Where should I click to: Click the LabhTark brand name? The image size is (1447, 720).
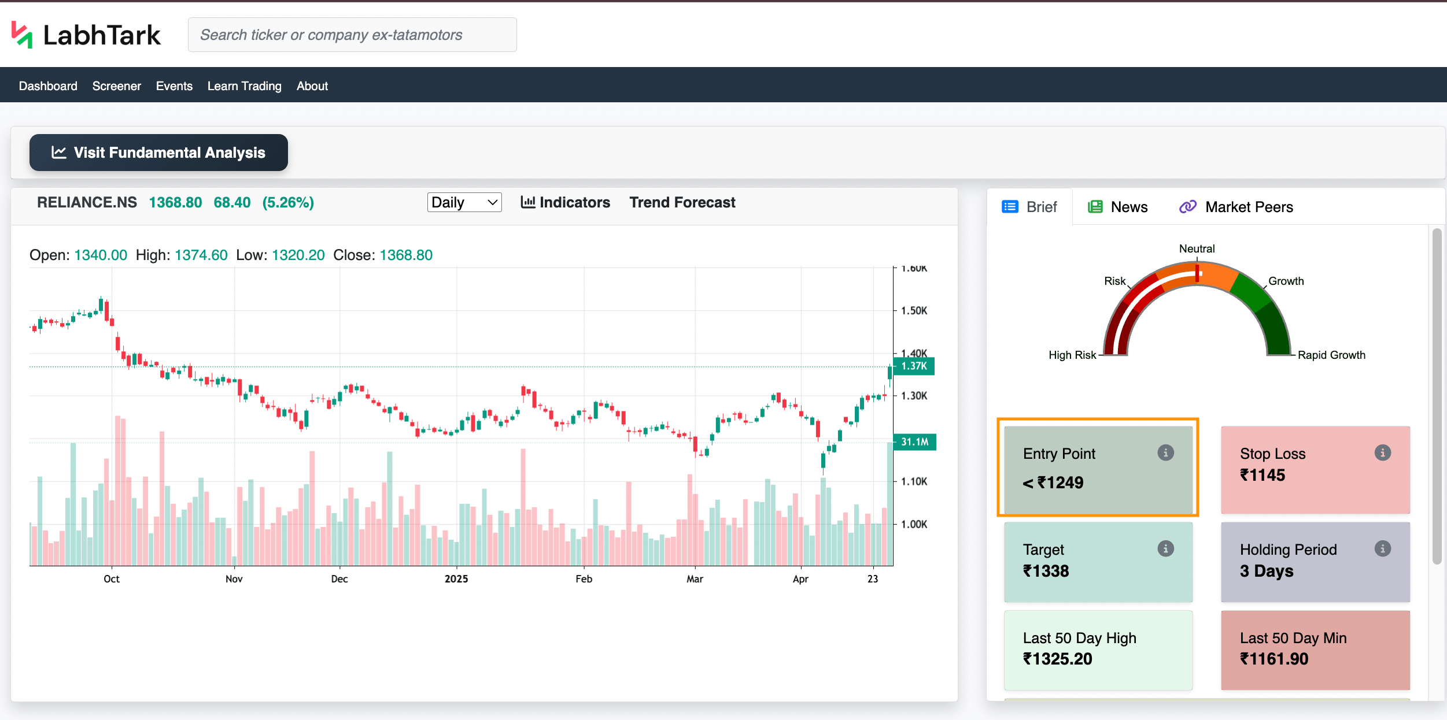[x=102, y=35]
